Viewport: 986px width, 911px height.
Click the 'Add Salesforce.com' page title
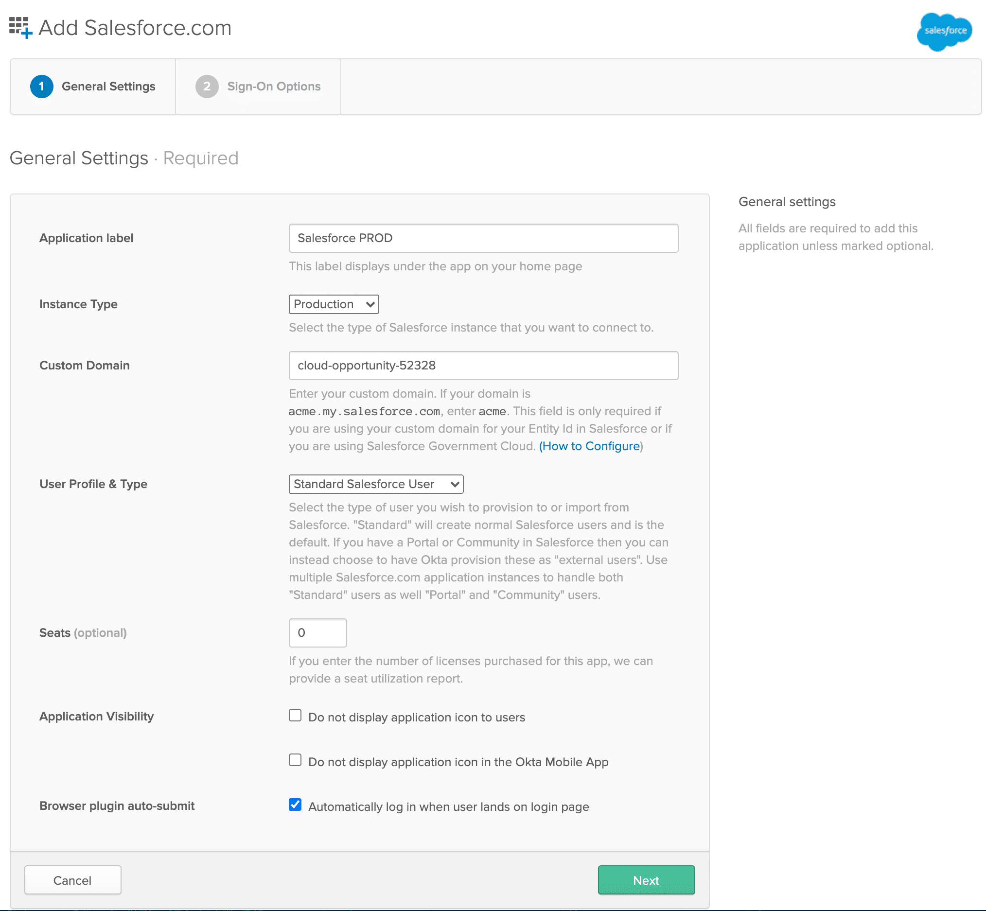[135, 28]
